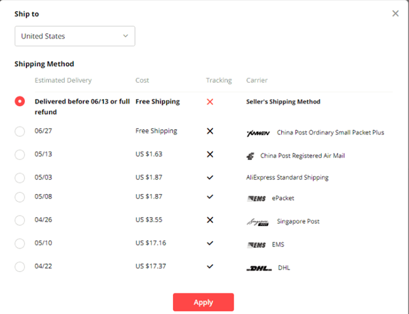This screenshot has height=314, width=409.
Task: Click the ePacket EMS logo
Action: 256,199
